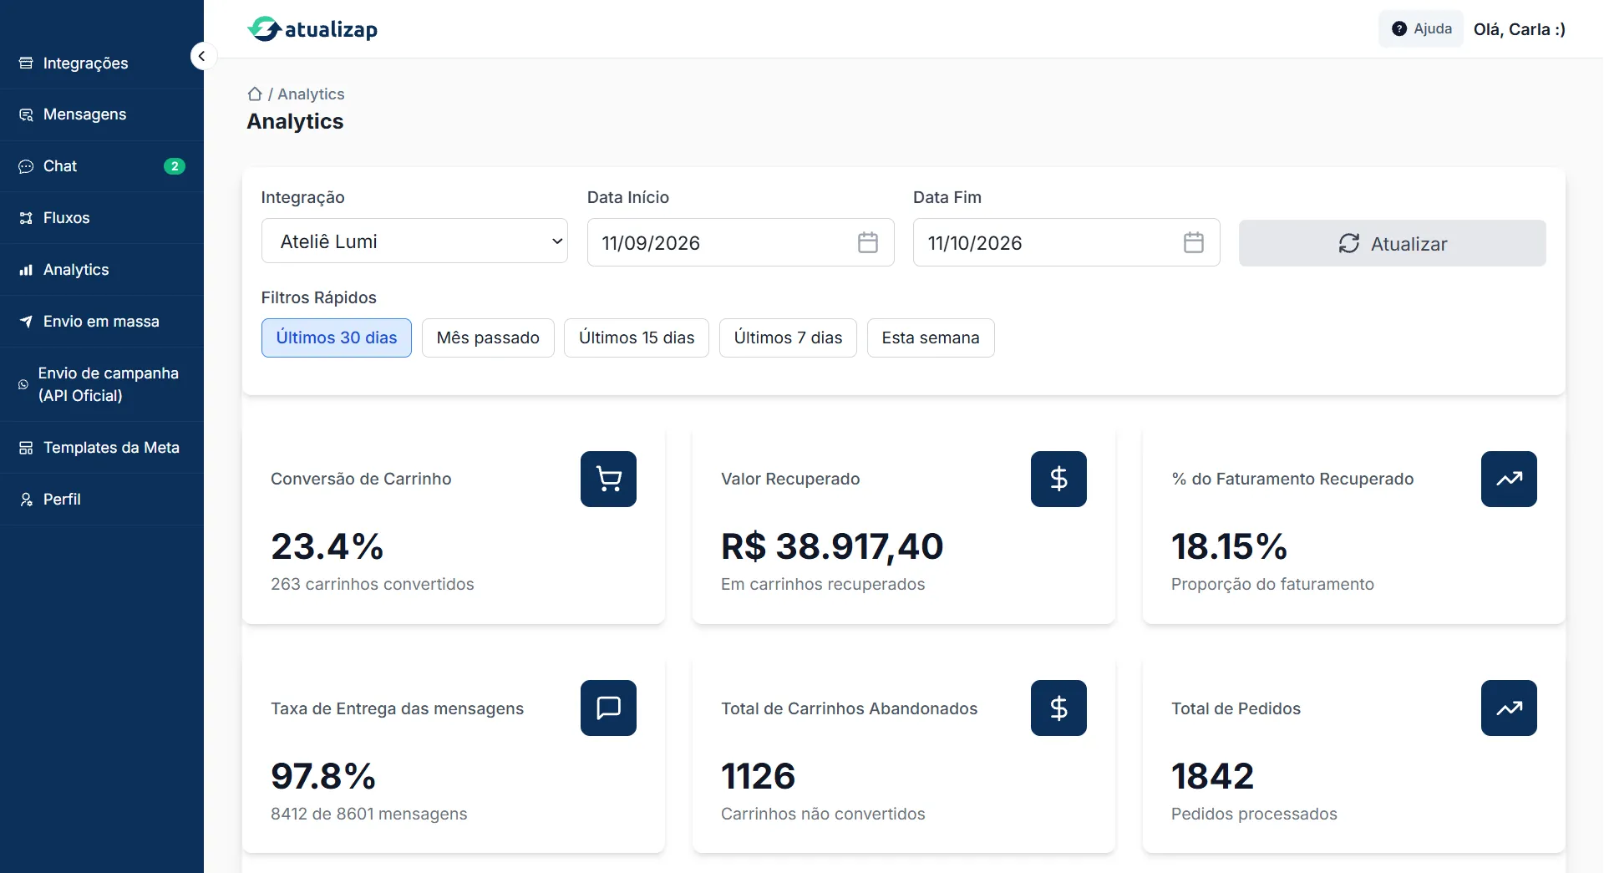Click the trend icon on Total de Pedidos card
The height and width of the screenshot is (873, 1604).
1509,708
